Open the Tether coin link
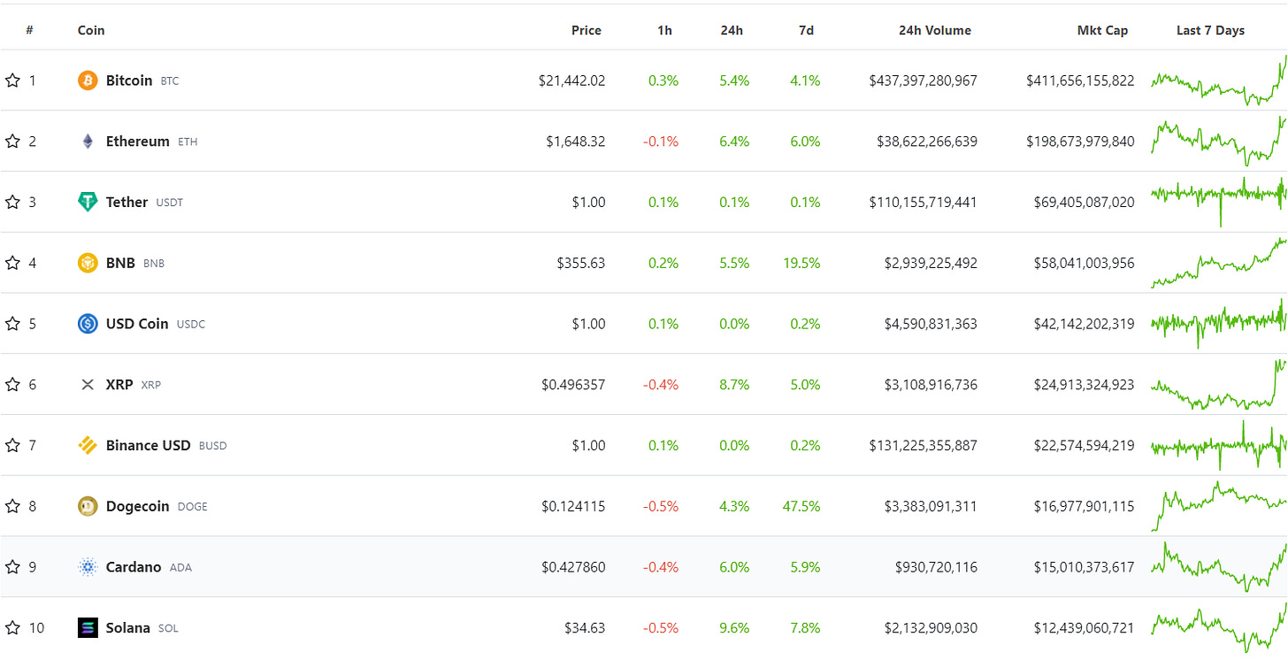 coord(126,203)
